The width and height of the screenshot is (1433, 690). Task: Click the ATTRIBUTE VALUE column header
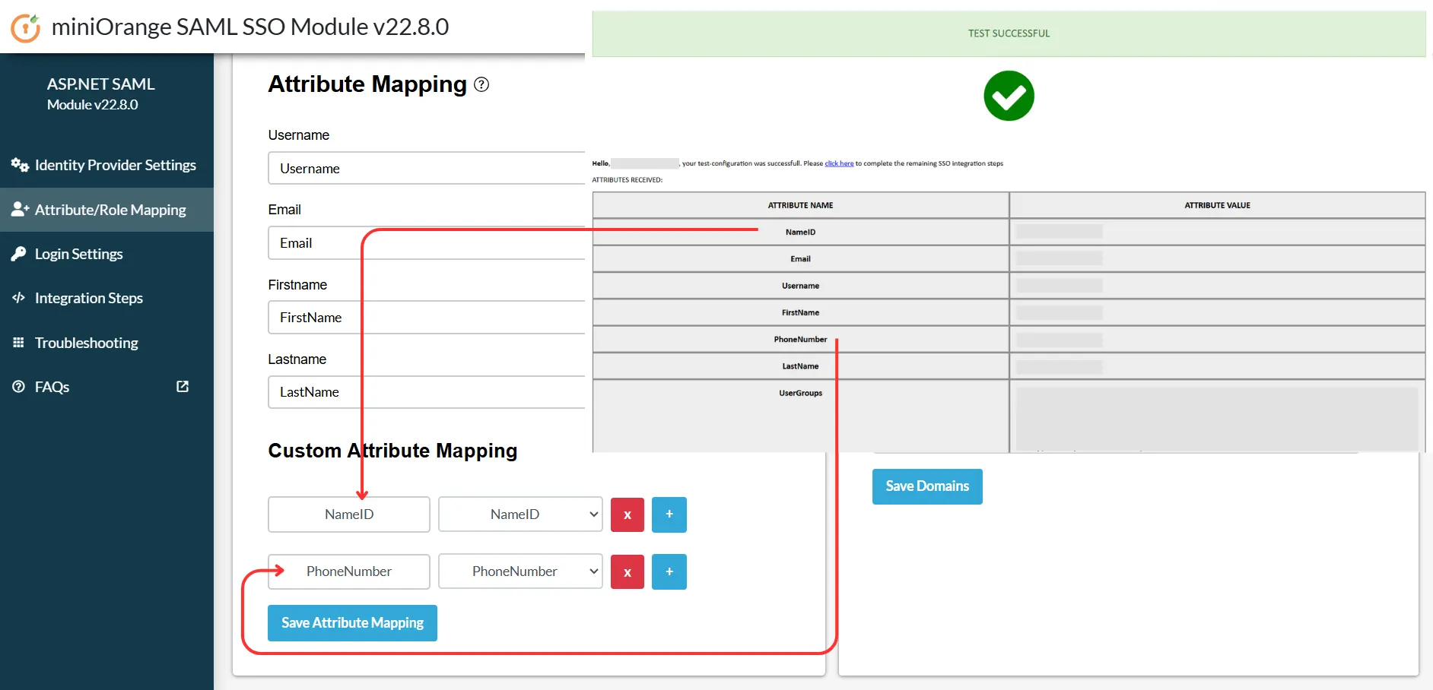1217,205
